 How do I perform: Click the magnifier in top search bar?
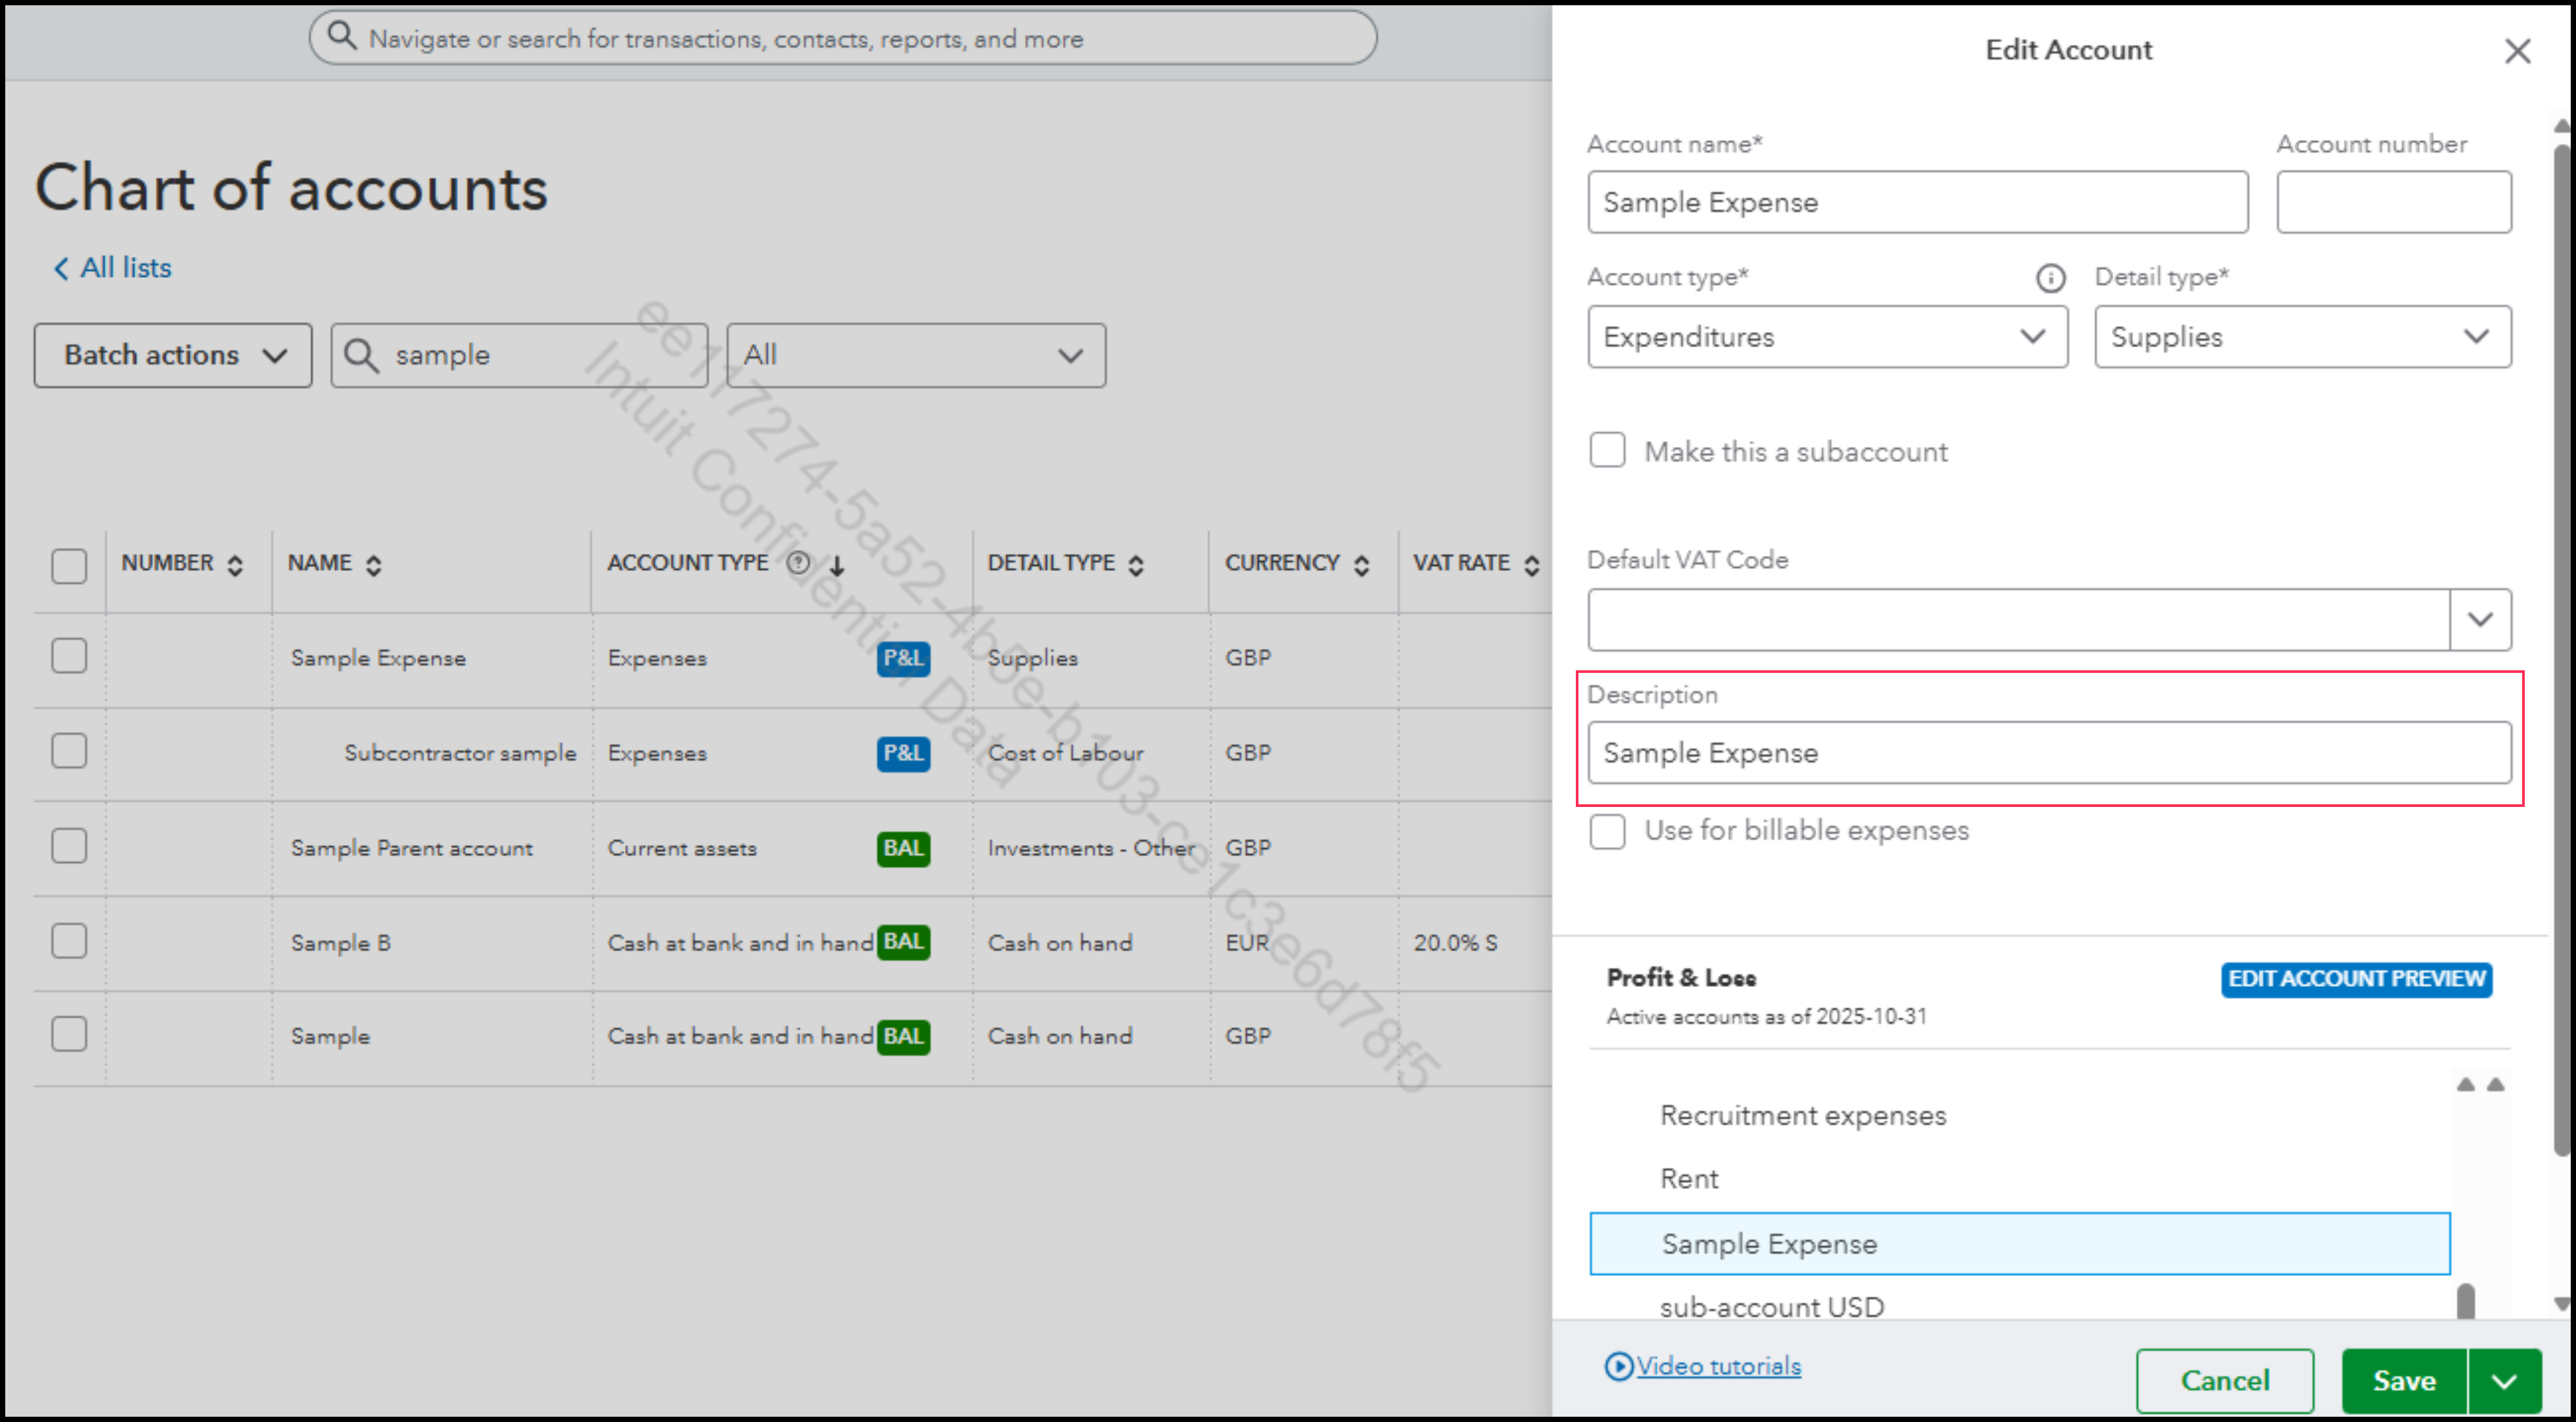[x=342, y=37]
